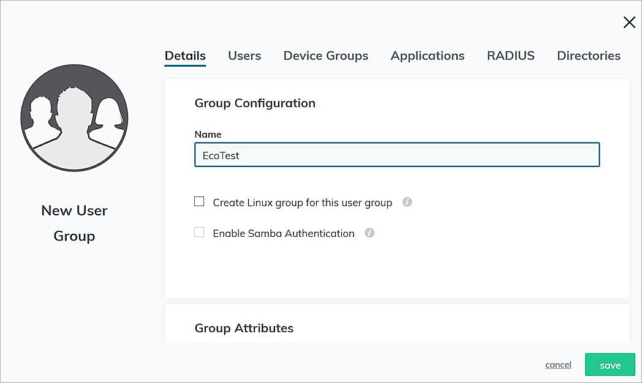Image resolution: width=642 pixels, height=383 pixels.
Task: Return to the Details tab
Action: click(185, 56)
